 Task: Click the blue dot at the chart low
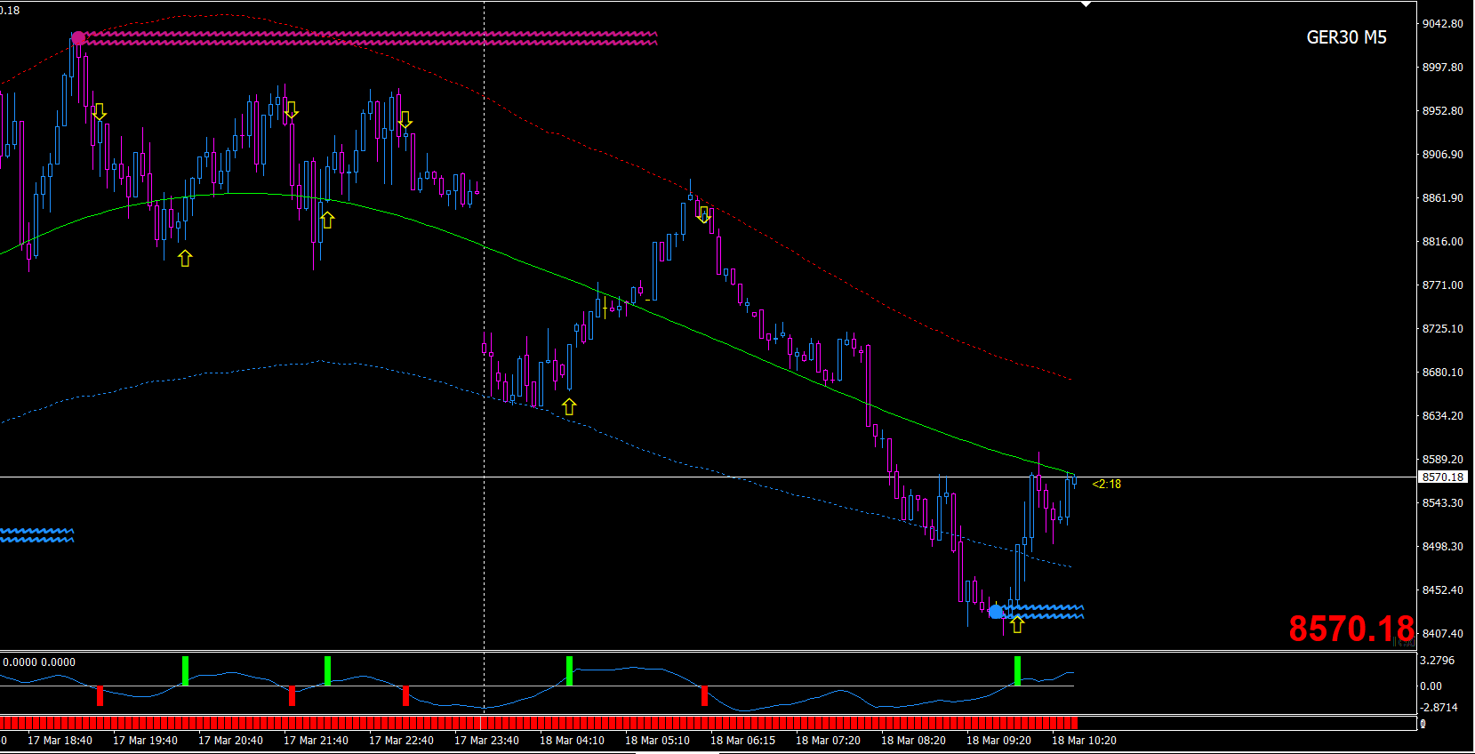(996, 612)
